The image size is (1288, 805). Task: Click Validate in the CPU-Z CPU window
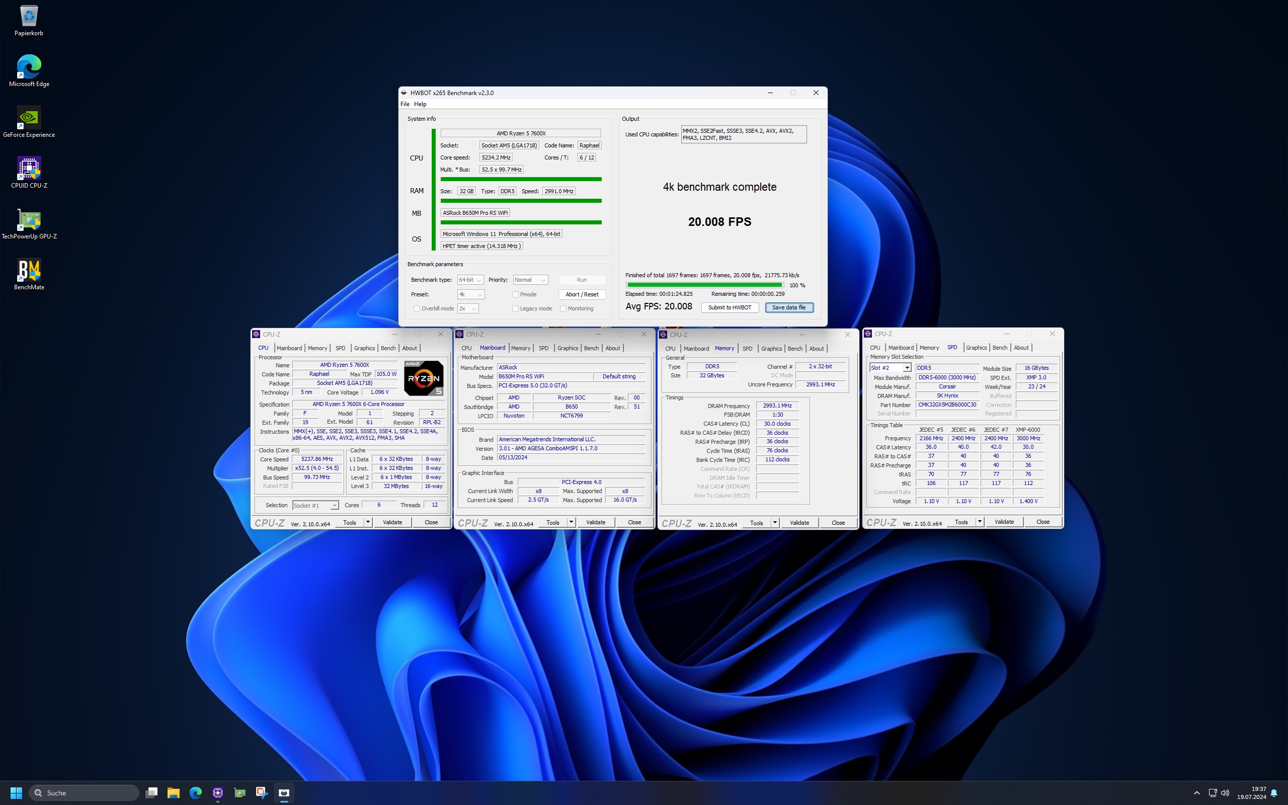(x=392, y=522)
